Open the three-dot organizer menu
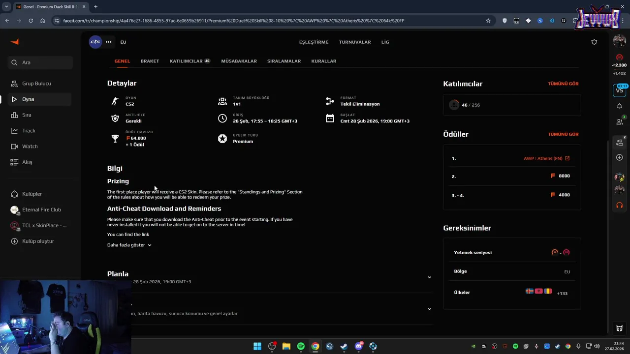 pyautogui.click(x=108, y=42)
